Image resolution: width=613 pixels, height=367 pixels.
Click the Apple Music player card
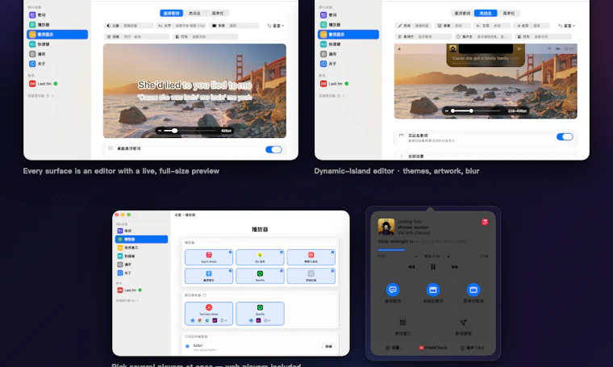[x=209, y=257]
